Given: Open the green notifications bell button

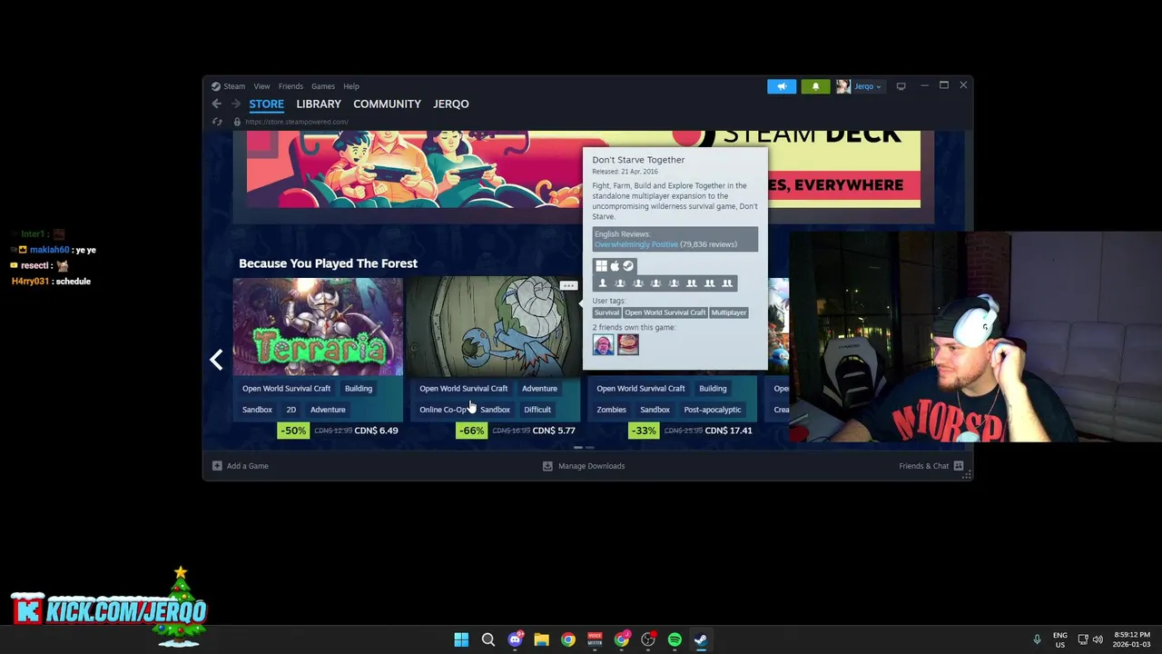Looking at the screenshot, I should coord(815,86).
